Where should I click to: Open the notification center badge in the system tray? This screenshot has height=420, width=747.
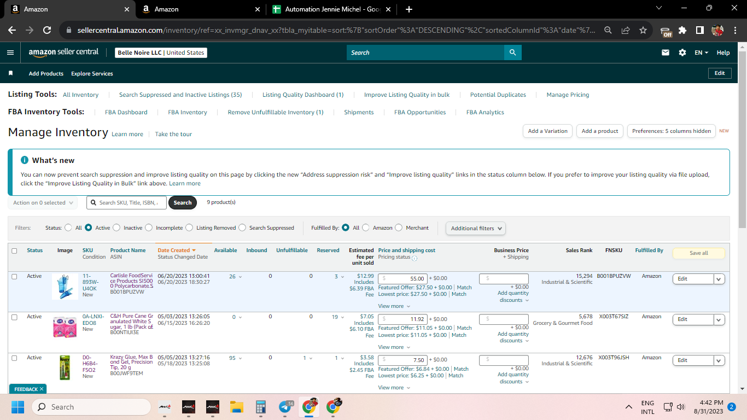[732, 407]
